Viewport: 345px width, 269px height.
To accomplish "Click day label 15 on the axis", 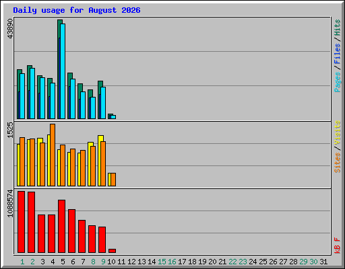I will pos(162,262).
